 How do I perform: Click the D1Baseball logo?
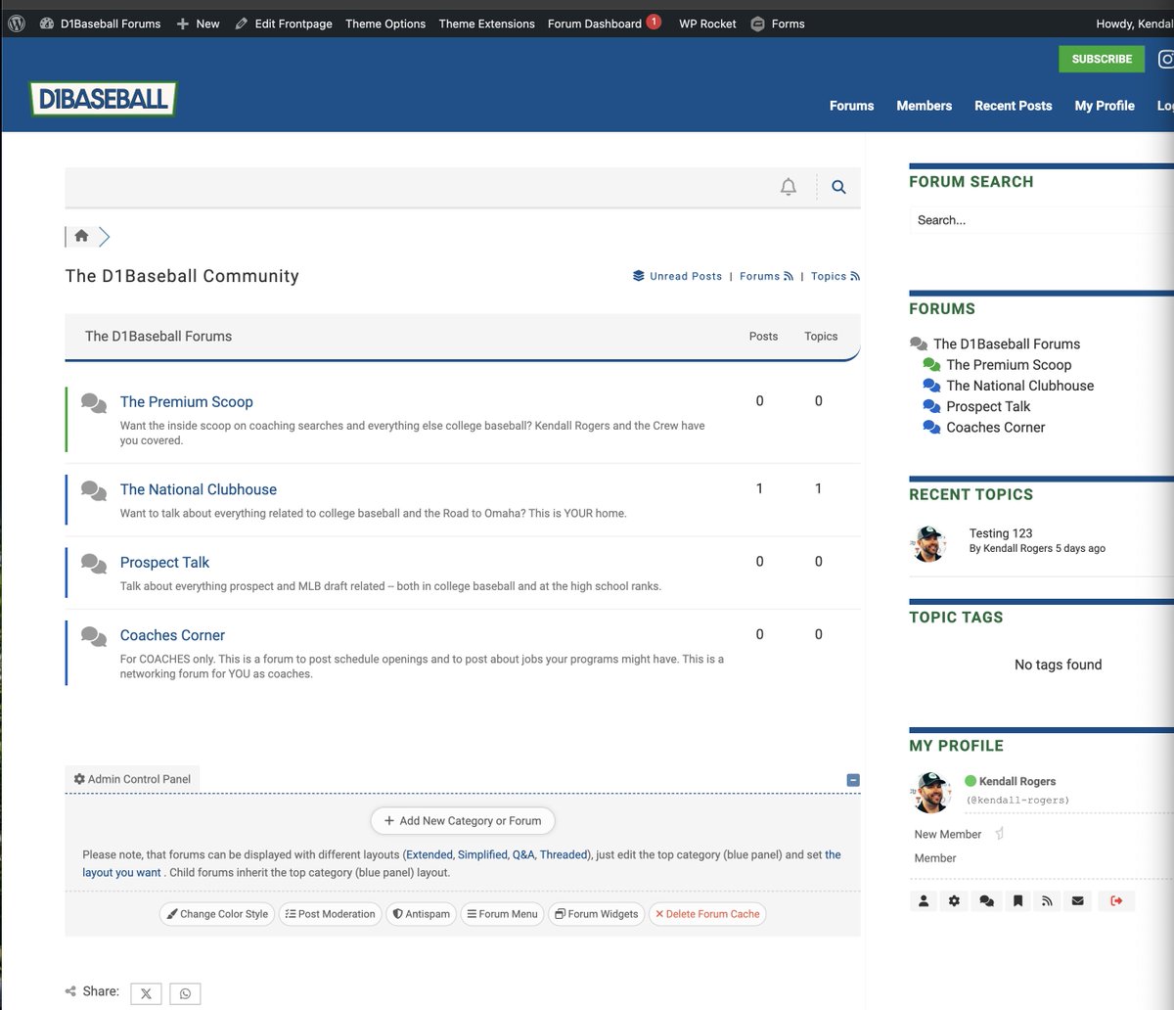point(103,99)
